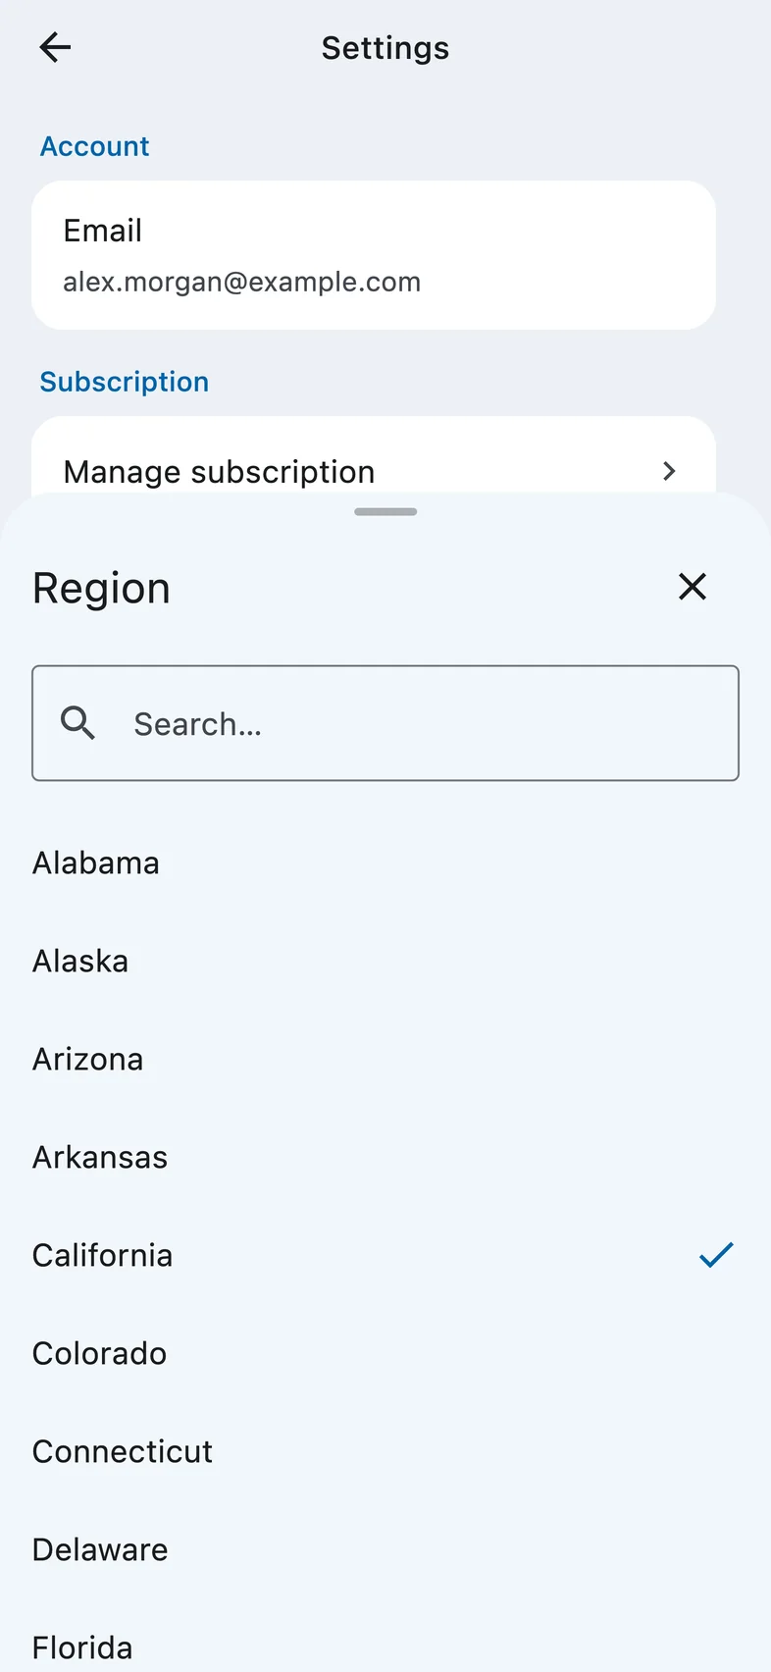Close the Region sheet
This screenshot has width=771, height=1672.
693,587
